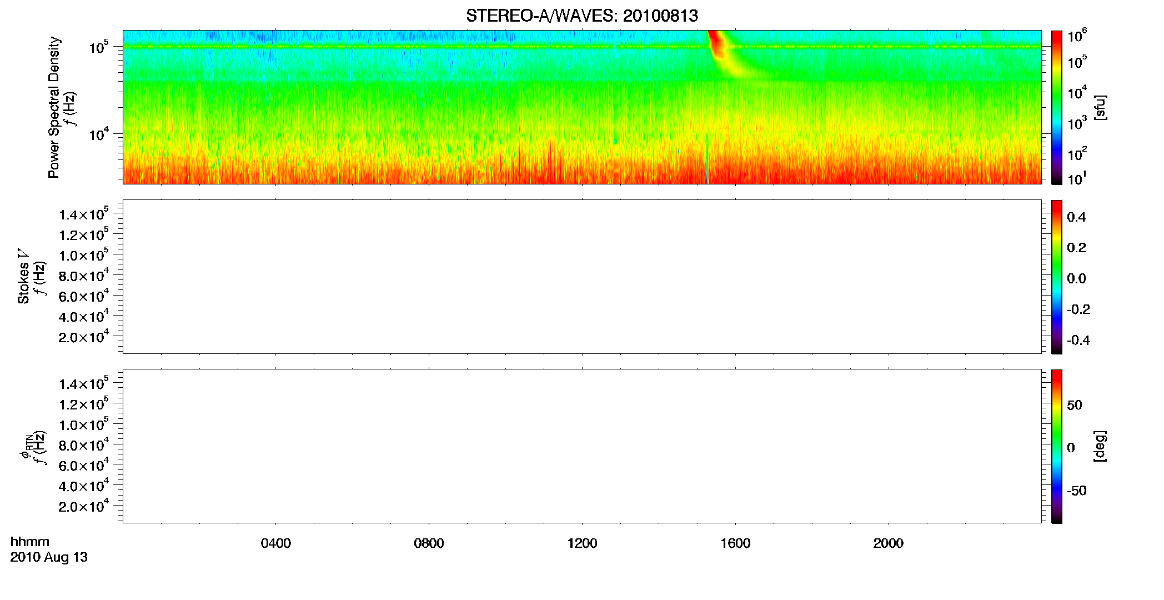Viewport: 1164px width, 600px height.
Task: Click the [deg] colorbar unit label
Action: 1100,446
